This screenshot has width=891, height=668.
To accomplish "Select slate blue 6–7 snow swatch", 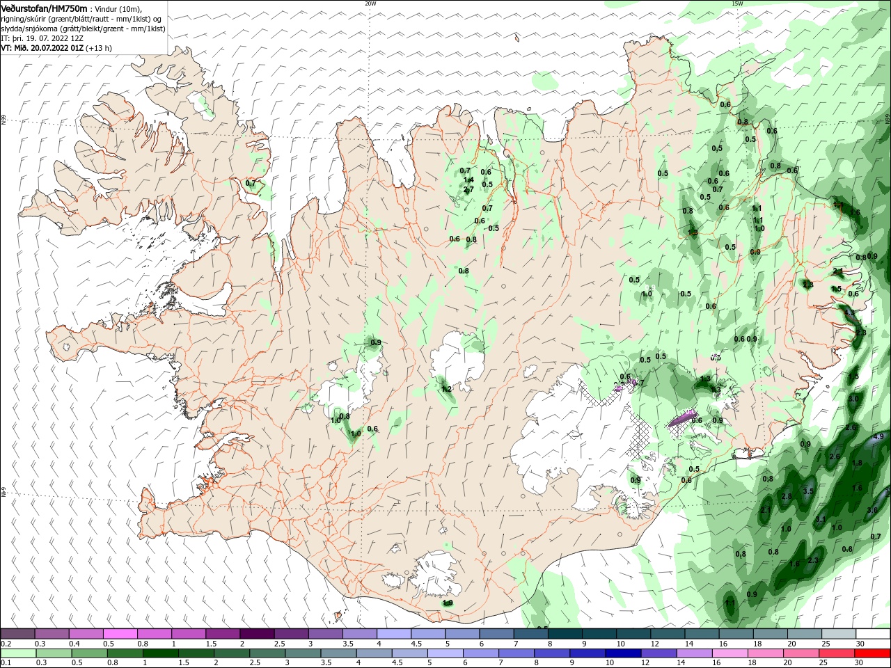I will (x=497, y=634).
